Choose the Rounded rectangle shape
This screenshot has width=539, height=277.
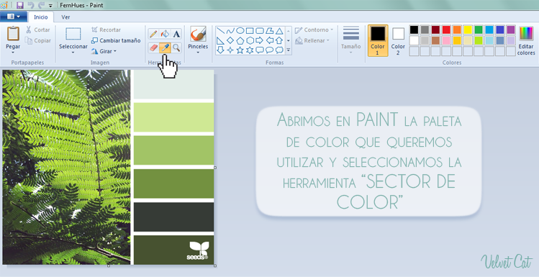tap(260, 31)
